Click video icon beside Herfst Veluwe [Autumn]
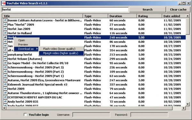192x120 pixels. coord(5,59)
